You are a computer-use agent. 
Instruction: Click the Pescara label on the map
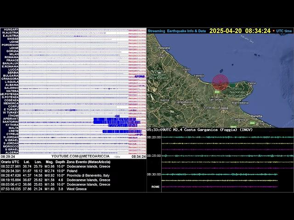point(164,48)
